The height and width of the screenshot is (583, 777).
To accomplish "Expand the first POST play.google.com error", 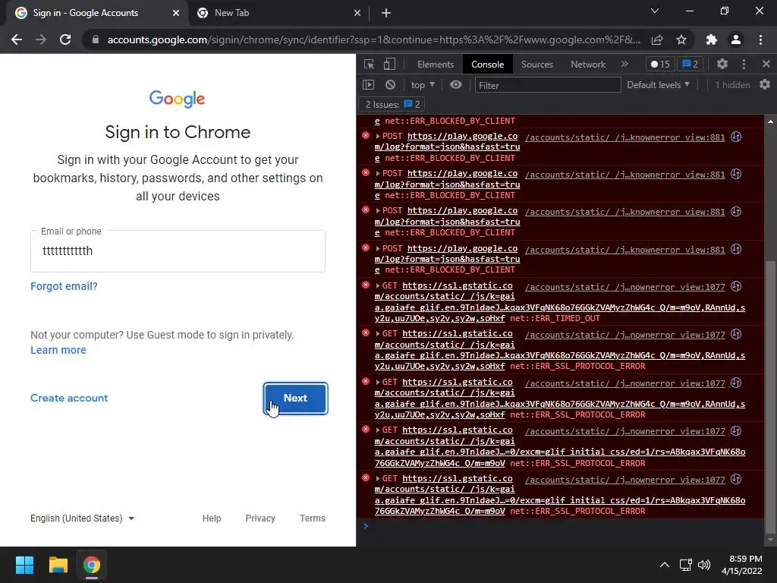I will coord(378,137).
